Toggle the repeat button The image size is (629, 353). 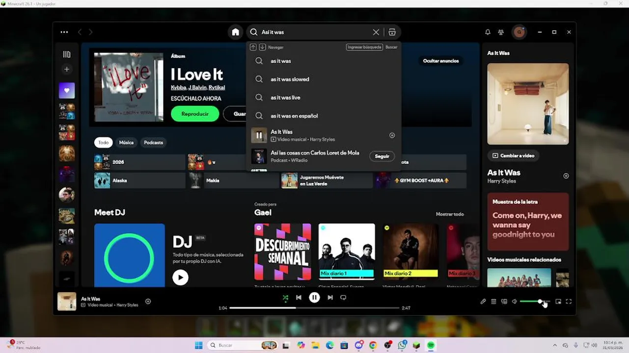343,297
